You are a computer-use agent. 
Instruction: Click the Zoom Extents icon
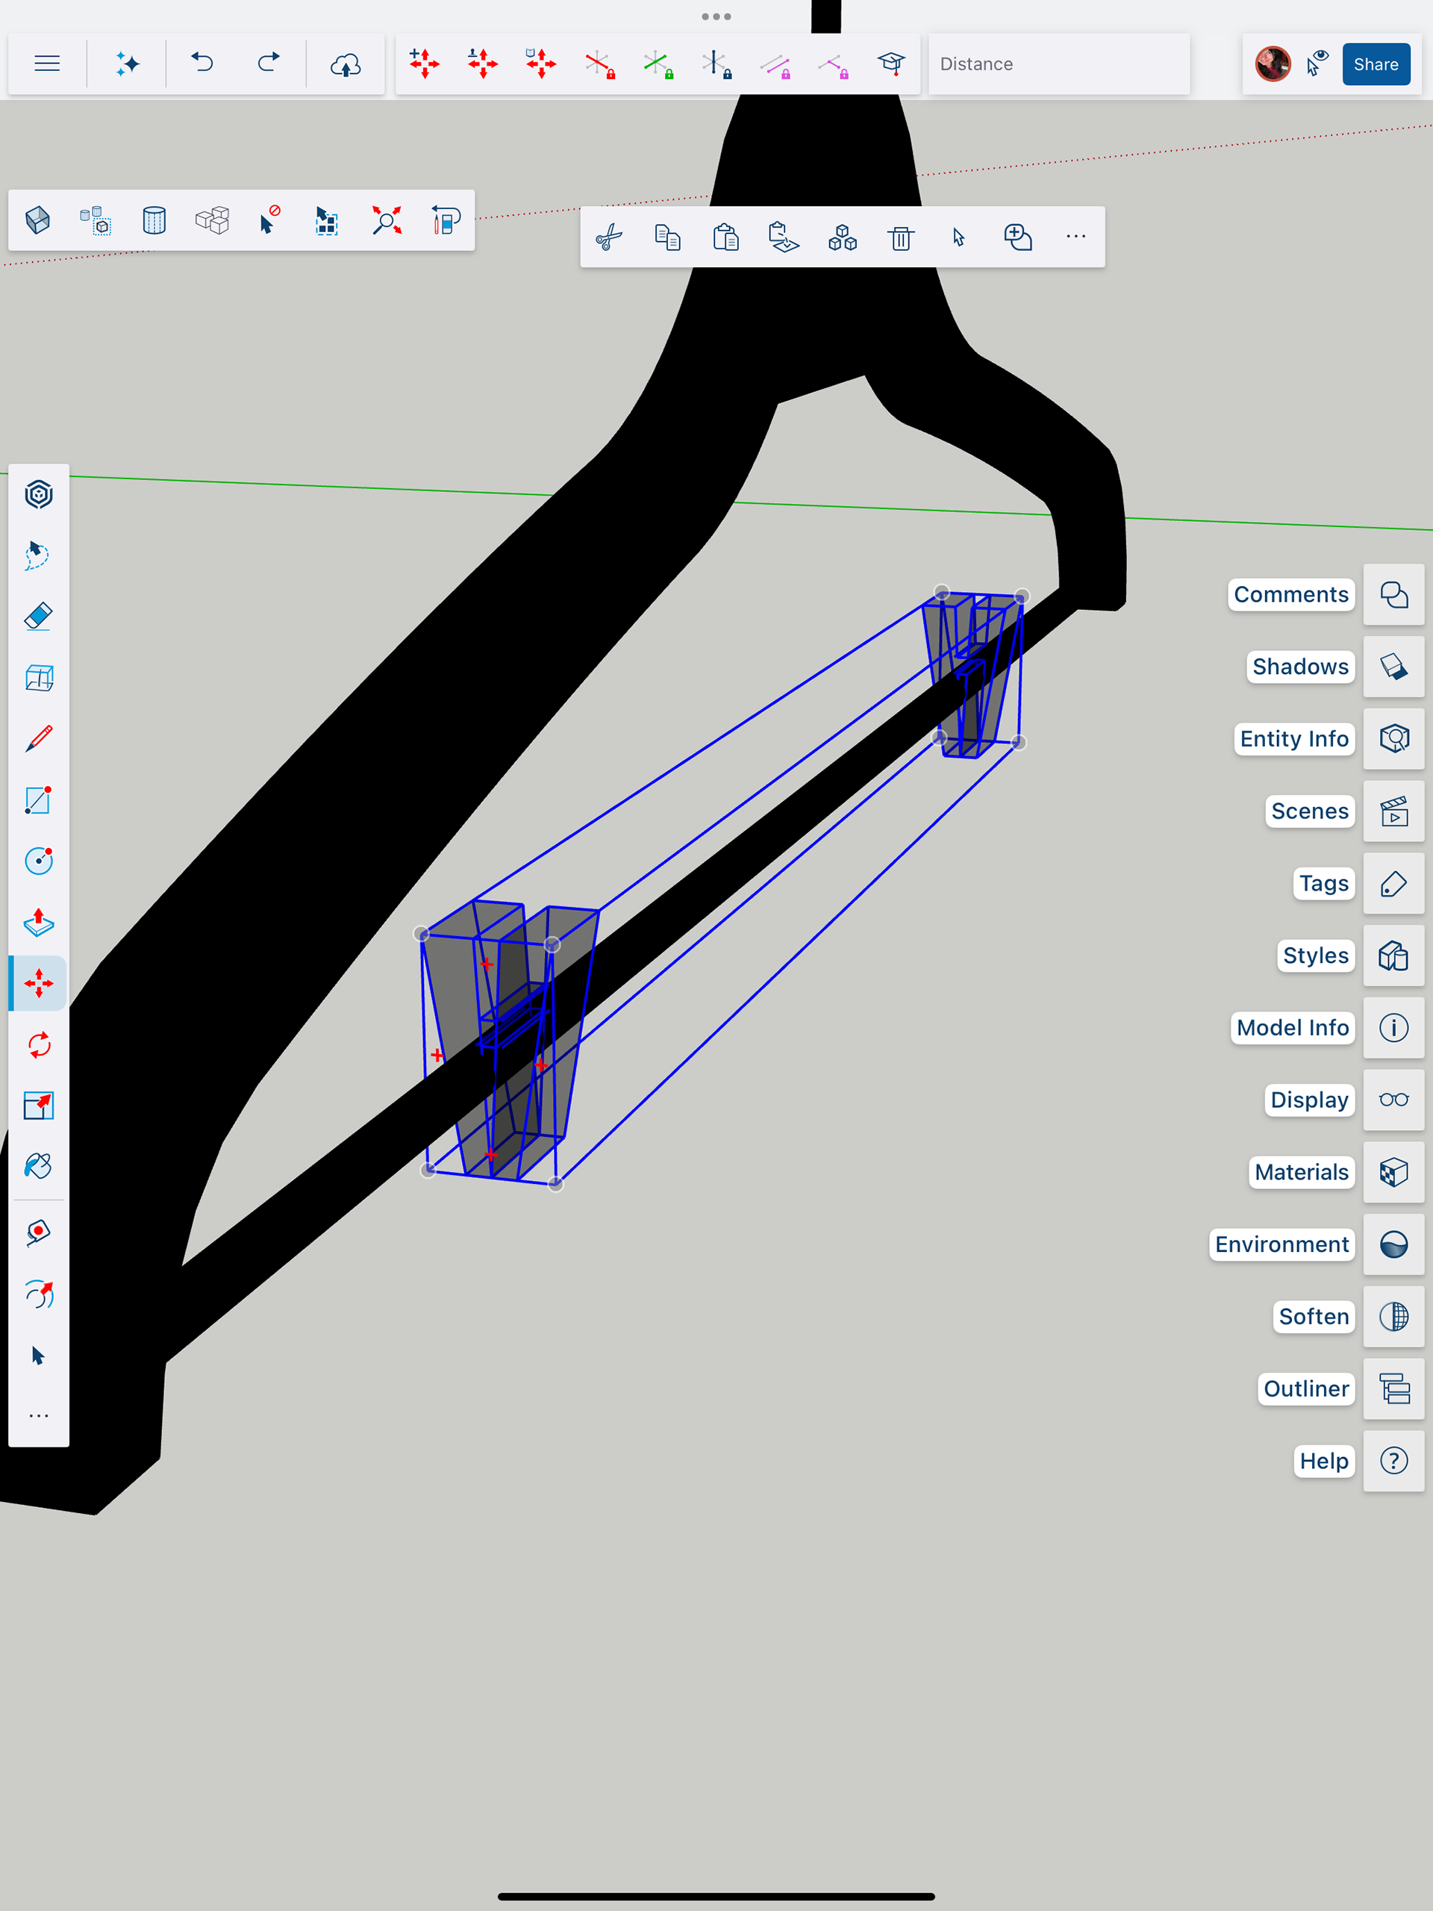pyautogui.click(x=386, y=220)
